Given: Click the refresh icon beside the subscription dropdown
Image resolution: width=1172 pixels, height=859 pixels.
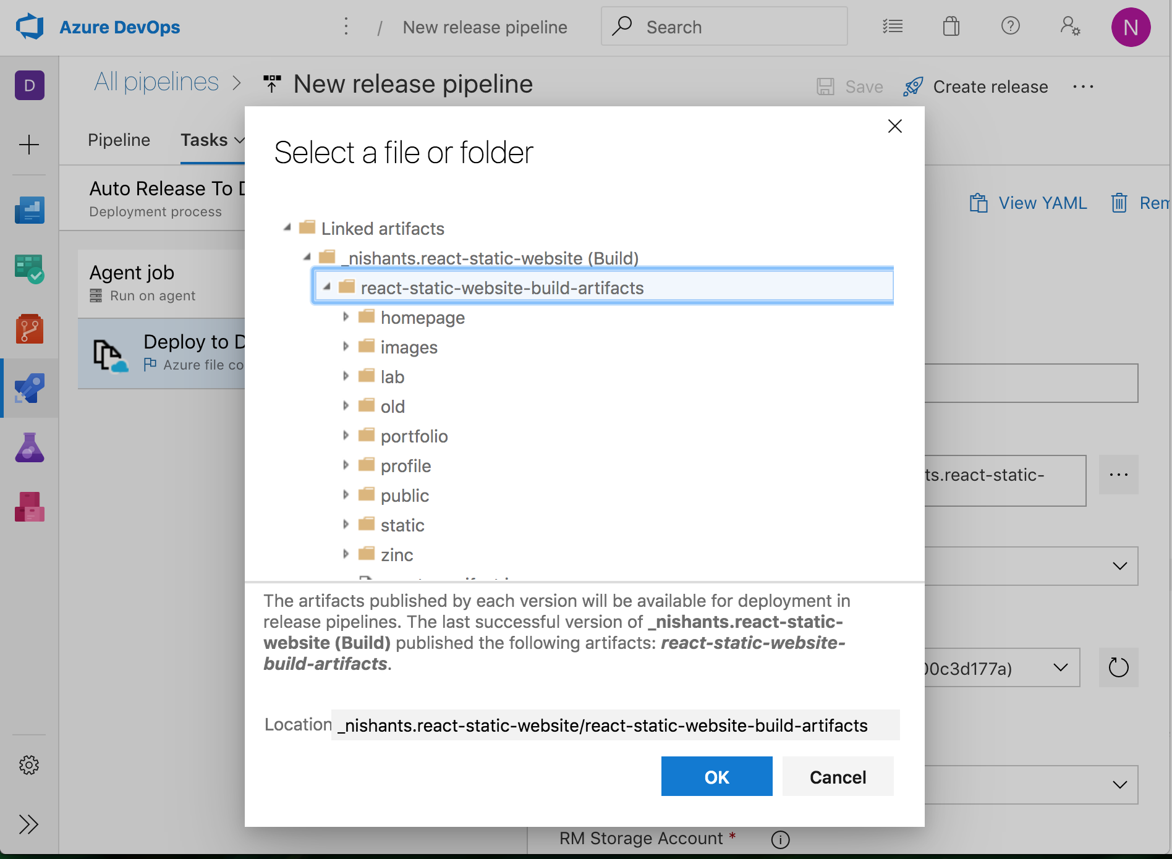Looking at the screenshot, I should (x=1119, y=667).
